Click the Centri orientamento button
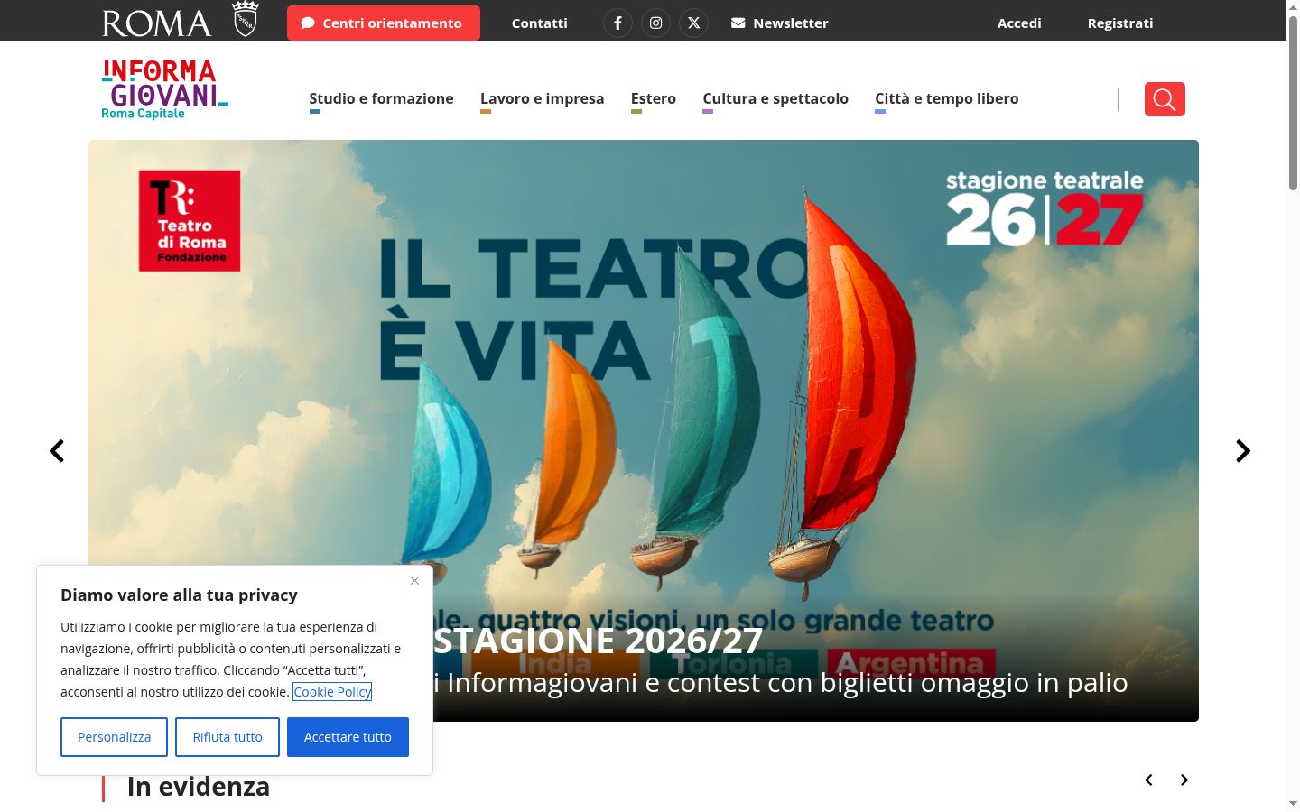The height and width of the screenshot is (812, 1300). [384, 23]
